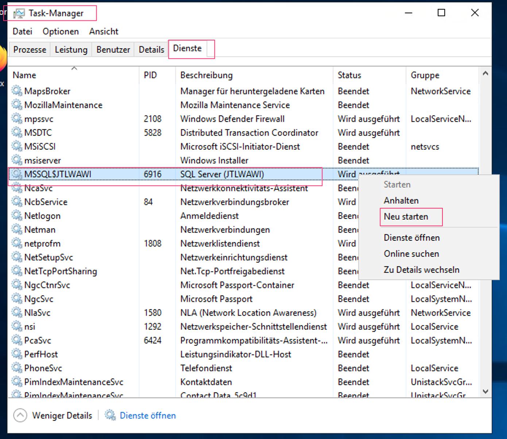This screenshot has width=507, height=439.
Task: Click the scrollbar down arrow
Action: [485, 391]
